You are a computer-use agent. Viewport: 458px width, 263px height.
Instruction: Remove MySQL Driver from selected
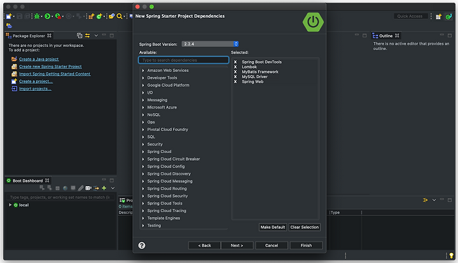pyautogui.click(x=235, y=77)
